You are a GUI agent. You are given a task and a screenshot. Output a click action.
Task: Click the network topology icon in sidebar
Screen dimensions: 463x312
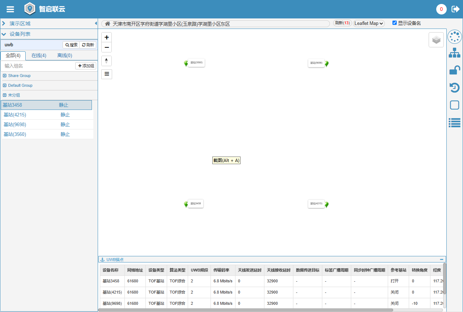[454, 53]
